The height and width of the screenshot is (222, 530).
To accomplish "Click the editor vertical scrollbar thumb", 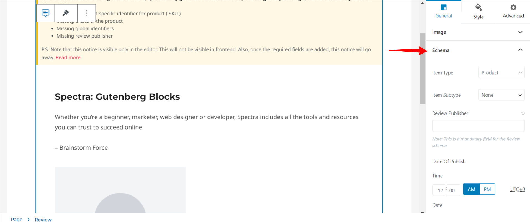I will pyautogui.click(x=422, y=68).
